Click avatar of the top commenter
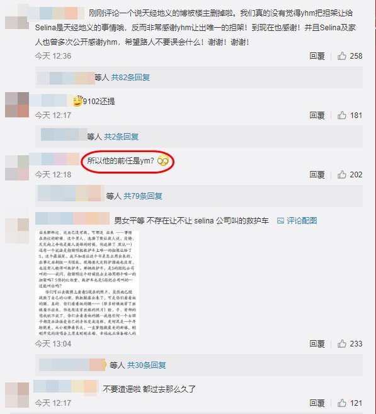The image size is (376, 414). [17, 16]
